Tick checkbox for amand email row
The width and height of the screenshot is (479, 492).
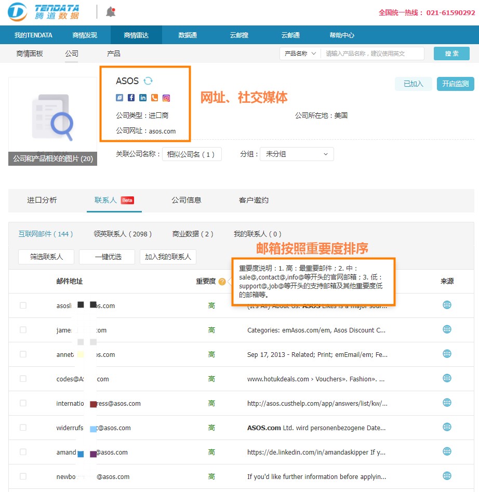23,452
